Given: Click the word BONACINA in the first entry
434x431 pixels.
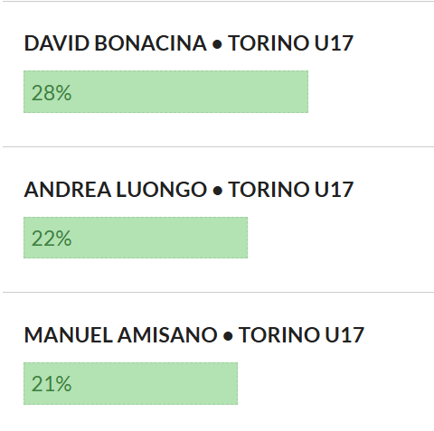Looking at the screenshot, I should point(150,43).
